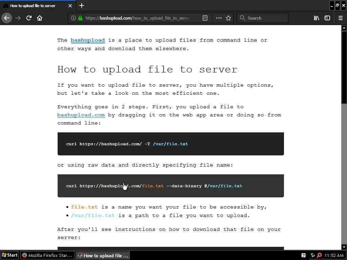Click the scrollbar down arrow
Screen dimensions: 347x260
pyautogui.click(x=344, y=247)
